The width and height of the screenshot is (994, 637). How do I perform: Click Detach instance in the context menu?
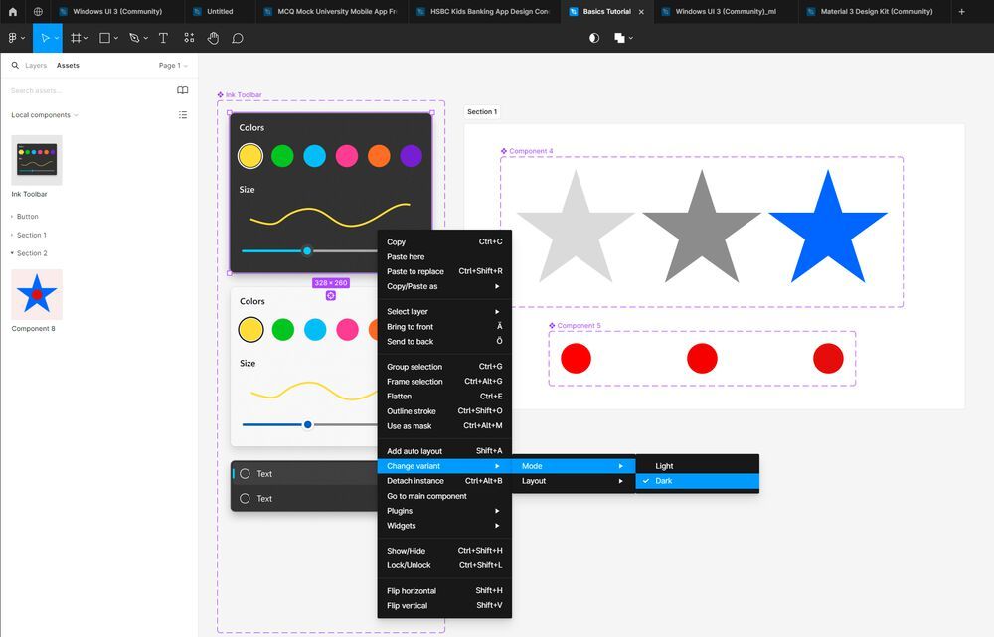coord(414,481)
